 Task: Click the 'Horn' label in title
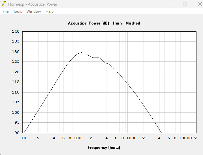117,23
